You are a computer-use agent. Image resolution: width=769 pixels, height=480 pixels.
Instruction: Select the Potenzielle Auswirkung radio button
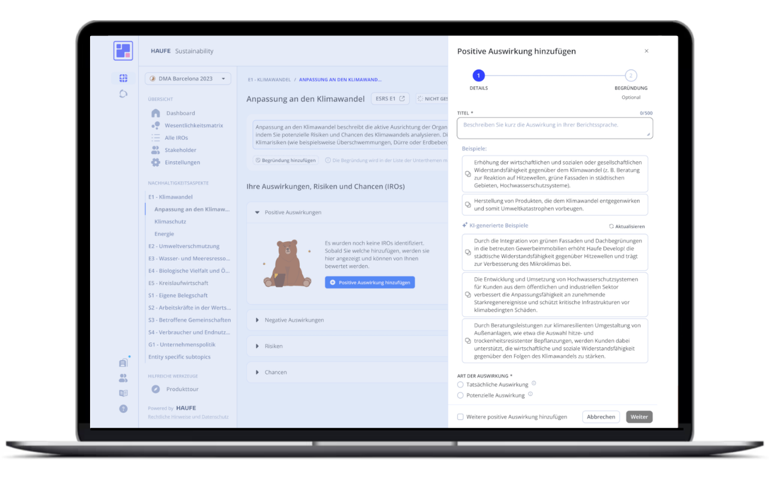pos(461,395)
